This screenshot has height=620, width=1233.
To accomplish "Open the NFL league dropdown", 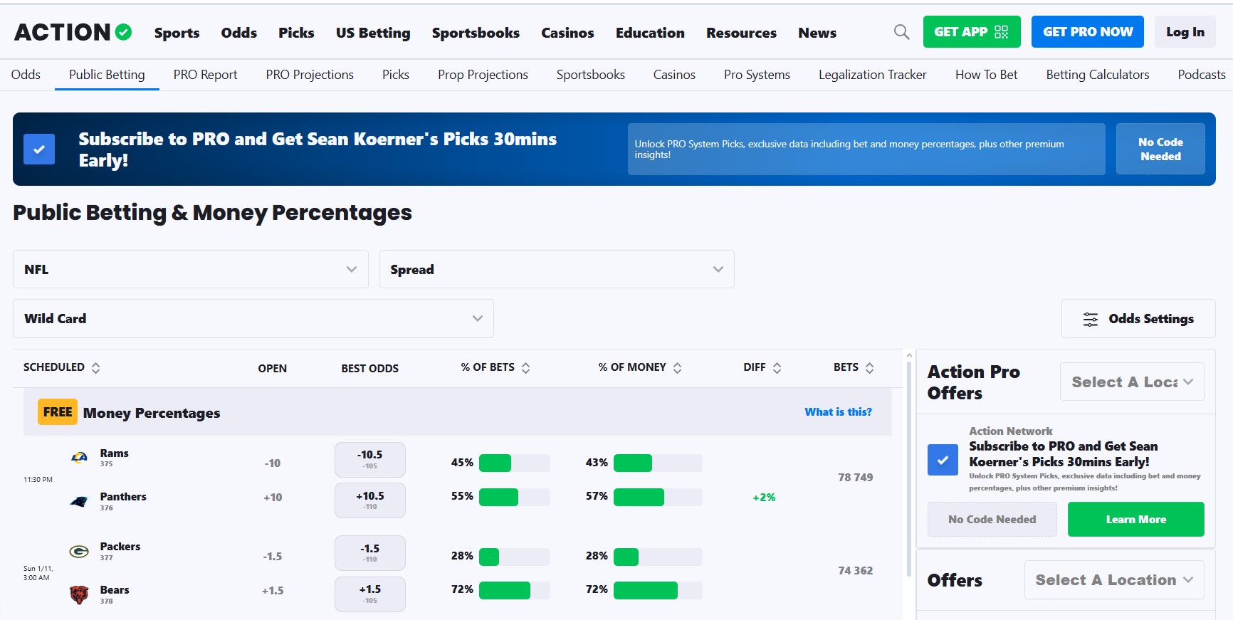I will (x=191, y=269).
